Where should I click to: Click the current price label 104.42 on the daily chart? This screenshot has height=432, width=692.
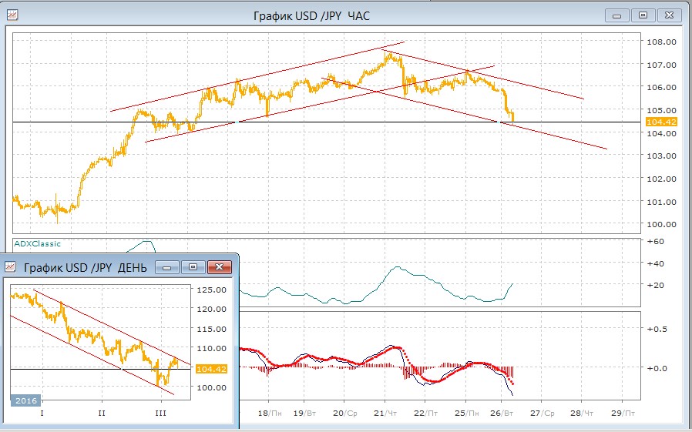pyautogui.click(x=211, y=369)
